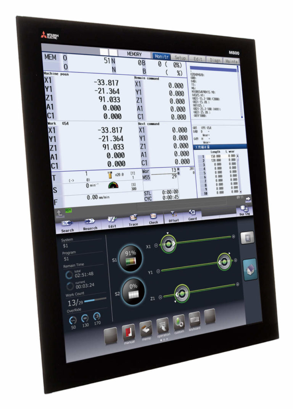Image resolution: width=293 pixels, height=409 pixels.
Task: Click the Y1 axis plus button
Action: (x=235, y=260)
